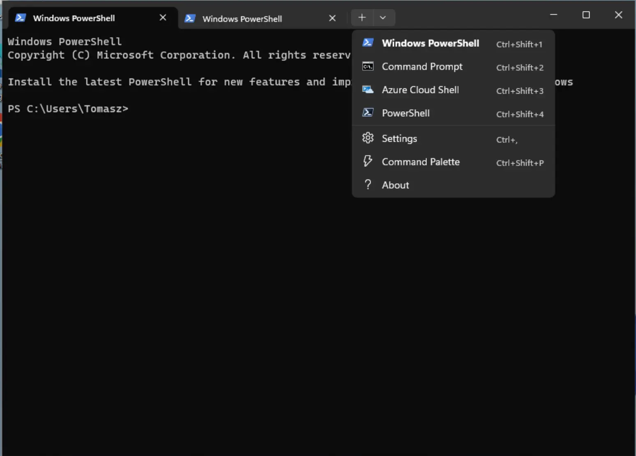
Task: Maximize the terminal window
Action: (586, 15)
